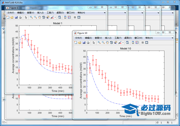The image size is (180, 126).
Task: Click the Model 10 plot title
Action: [126, 49]
